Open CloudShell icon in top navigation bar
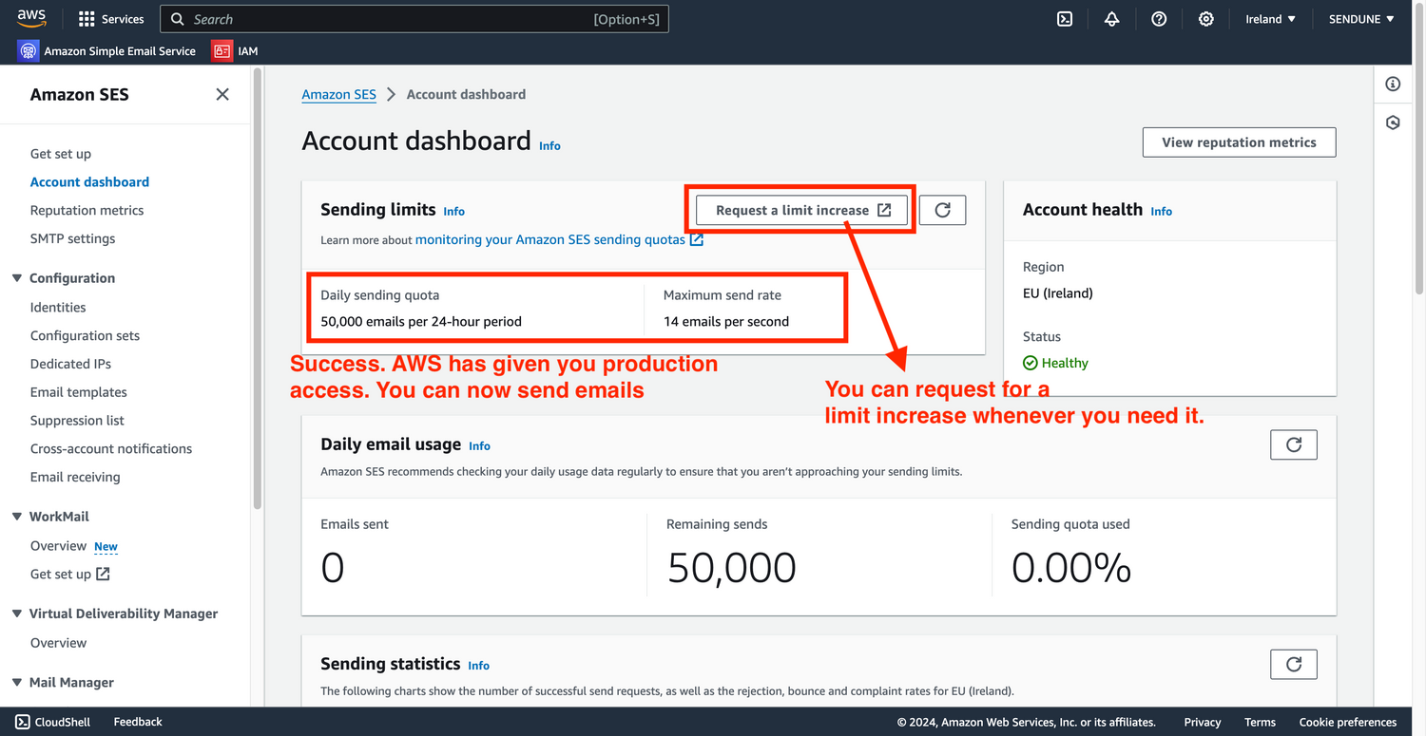 pos(1065,19)
